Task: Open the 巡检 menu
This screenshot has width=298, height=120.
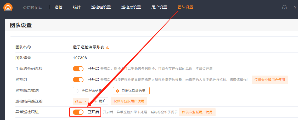Action: tap(58, 7)
